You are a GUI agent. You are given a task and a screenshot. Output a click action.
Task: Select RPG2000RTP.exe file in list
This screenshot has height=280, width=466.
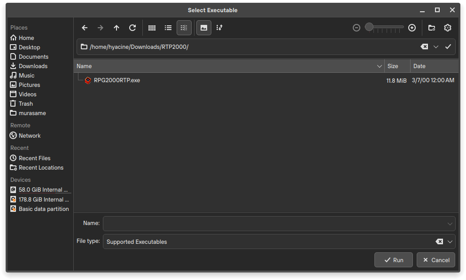(116, 80)
